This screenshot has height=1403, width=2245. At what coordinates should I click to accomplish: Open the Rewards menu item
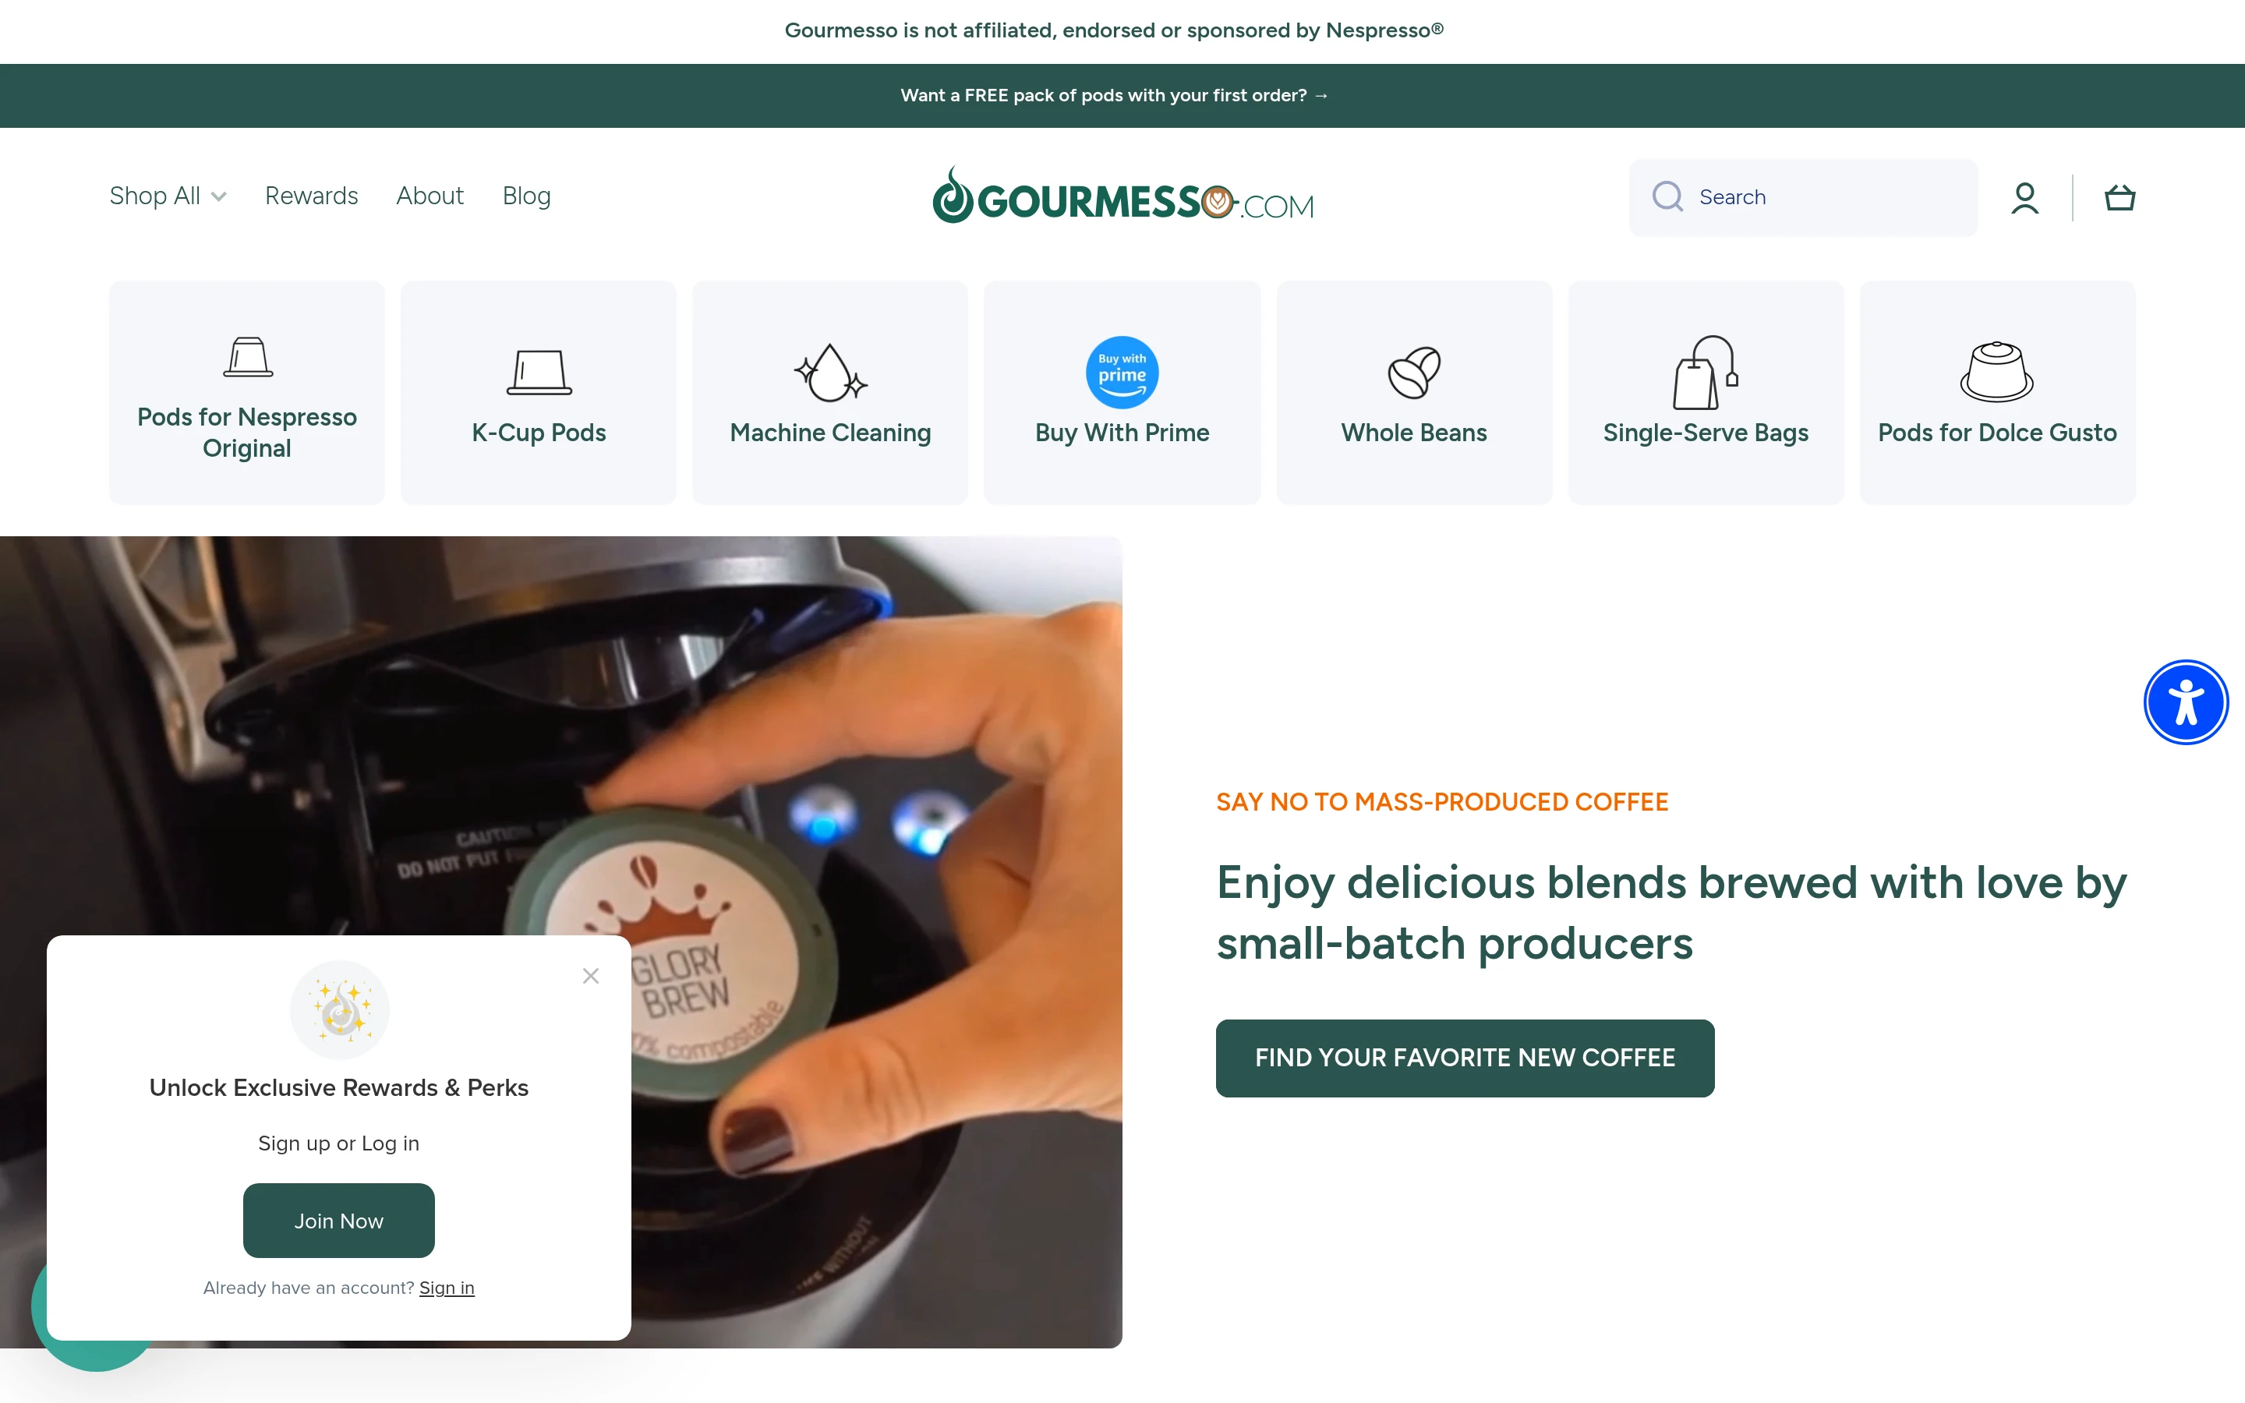click(x=311, y=196)
